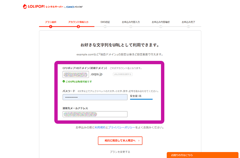Go to the SMS認証 step label
Viewport: 240px width, 158px height.
[105, 22]
